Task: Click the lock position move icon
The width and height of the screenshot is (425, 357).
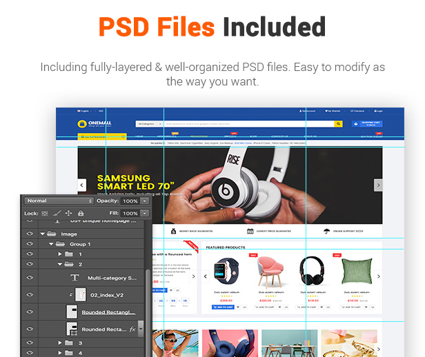Action: tap(69, 214)
